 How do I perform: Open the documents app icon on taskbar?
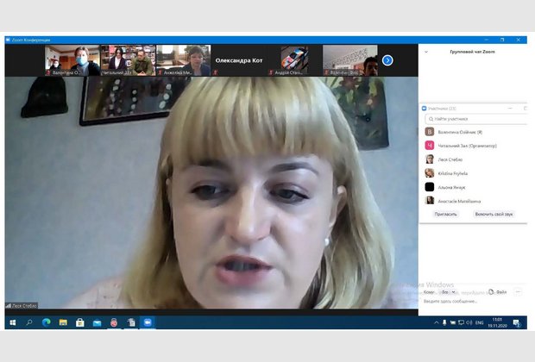131,322
